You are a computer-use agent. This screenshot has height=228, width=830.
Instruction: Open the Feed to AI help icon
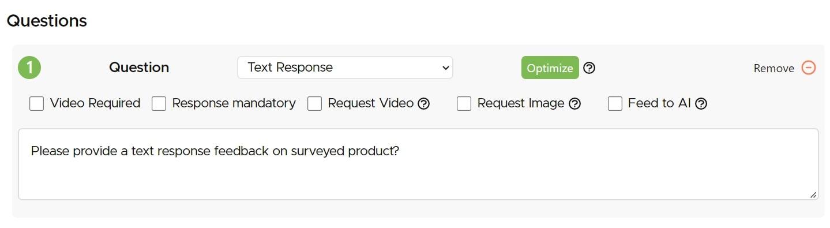pyautogui.click(x=701, y=104)
